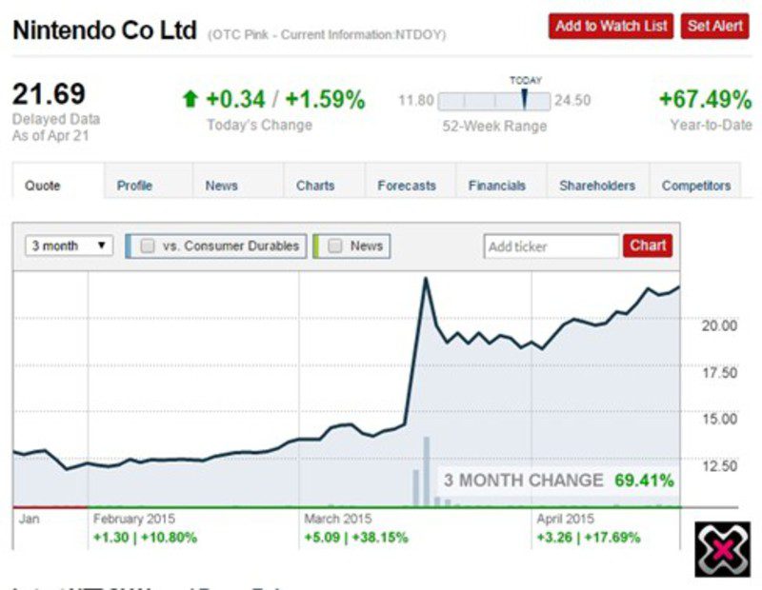Open the 3 month period dropdown

pyautogui.click(x=70, y=246)
